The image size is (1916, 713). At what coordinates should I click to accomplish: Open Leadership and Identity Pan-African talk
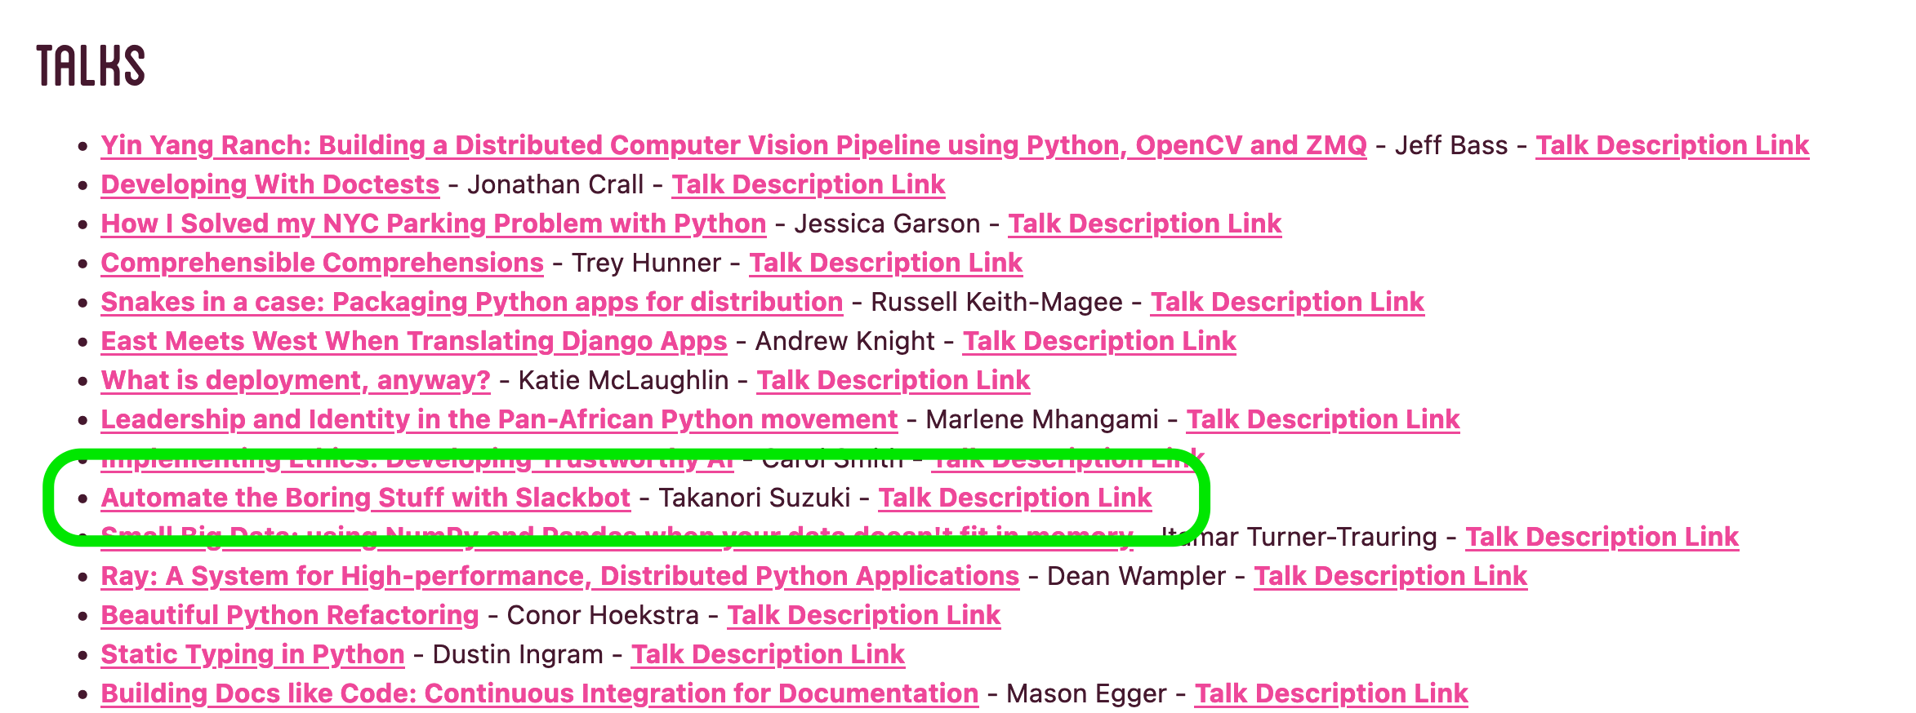point(499,419)
